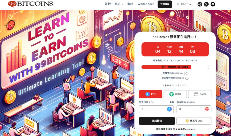
Task: Open the Discord icon link
Action: [x=213, y=4]
